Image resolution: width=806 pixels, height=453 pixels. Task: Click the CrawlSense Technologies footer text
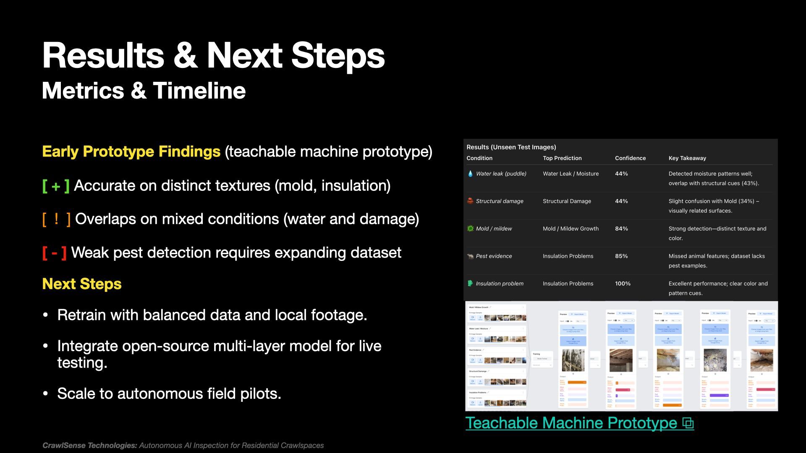tap(183, 445)
